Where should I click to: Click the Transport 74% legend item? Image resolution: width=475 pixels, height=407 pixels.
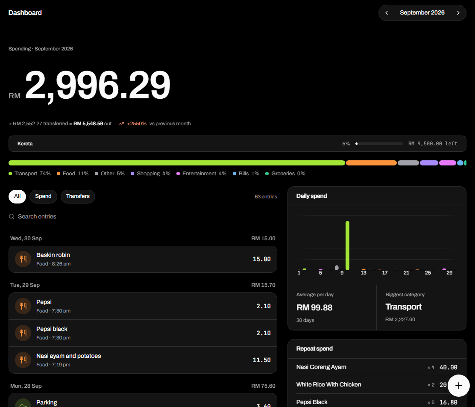click(x=29, y=174)
